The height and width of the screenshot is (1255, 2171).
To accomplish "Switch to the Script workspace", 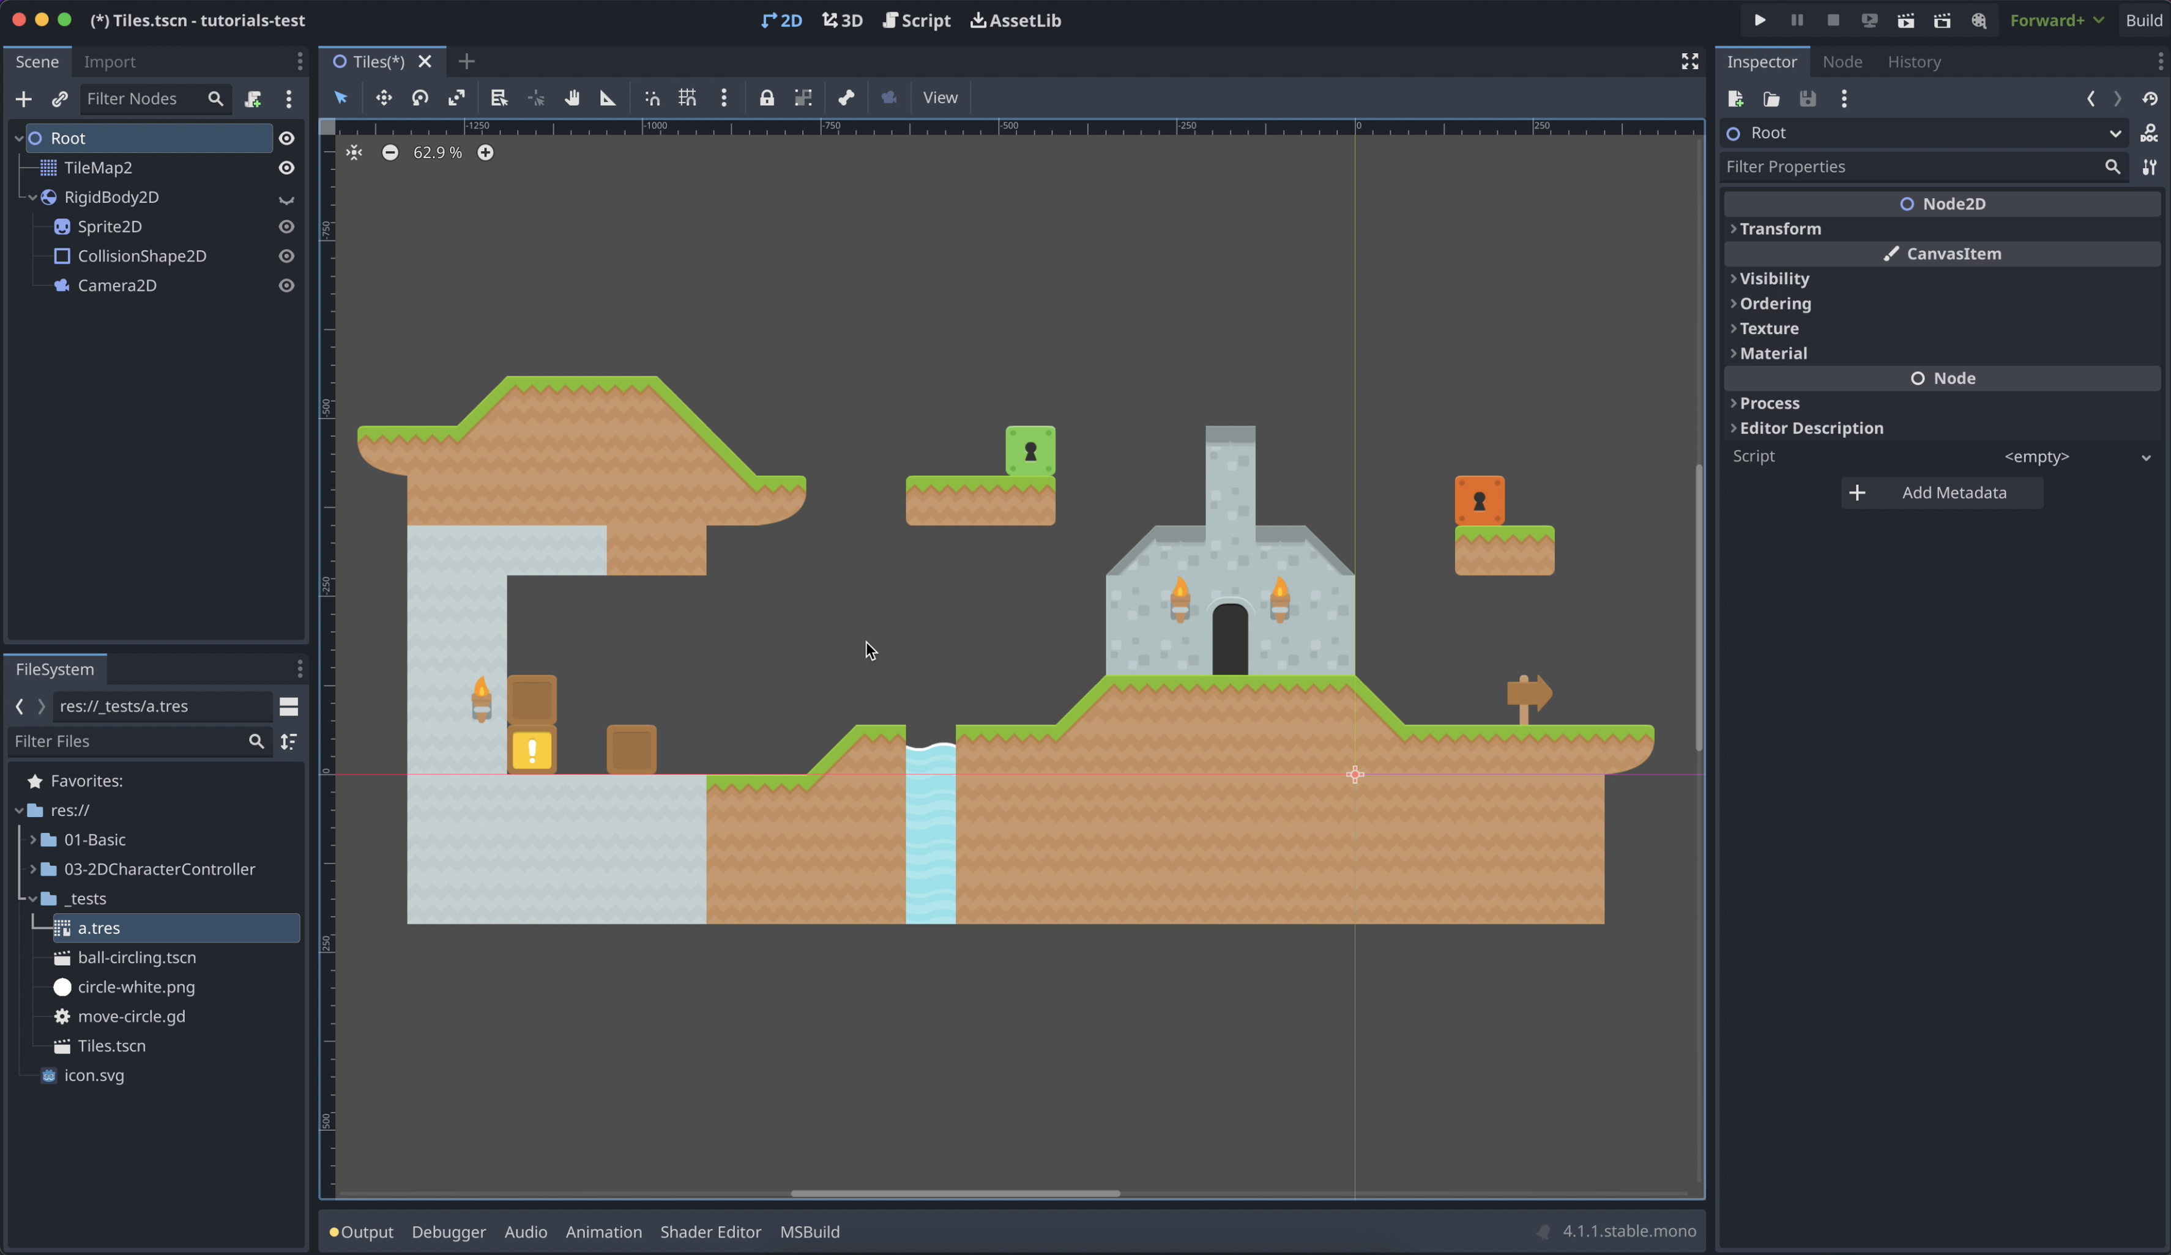I will (x=917, y=20).
